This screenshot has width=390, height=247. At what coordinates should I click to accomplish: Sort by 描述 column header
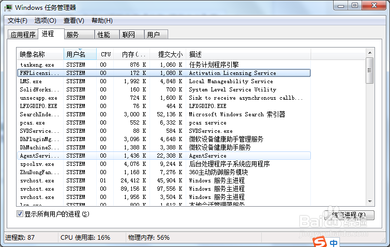tap(249, 54)
